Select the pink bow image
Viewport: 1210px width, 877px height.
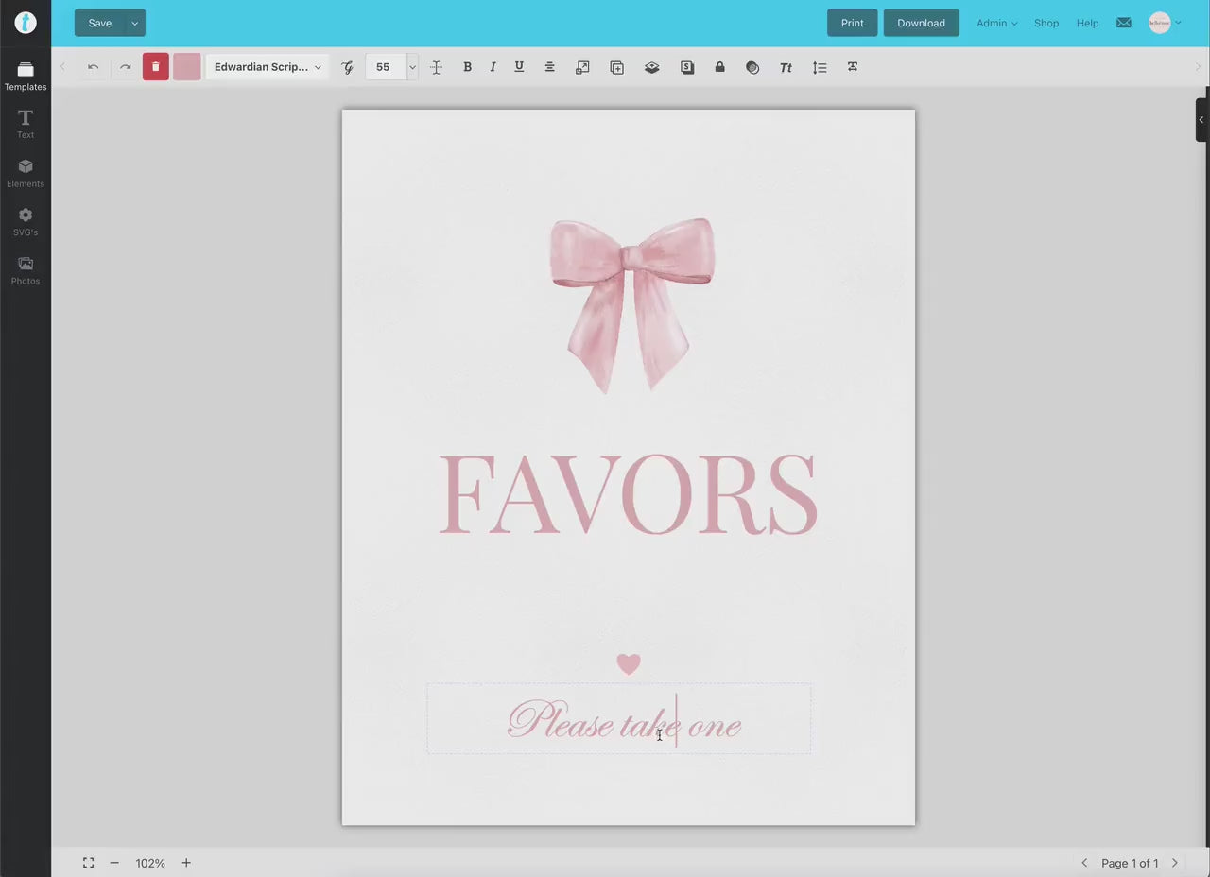(x=632, y=305)
